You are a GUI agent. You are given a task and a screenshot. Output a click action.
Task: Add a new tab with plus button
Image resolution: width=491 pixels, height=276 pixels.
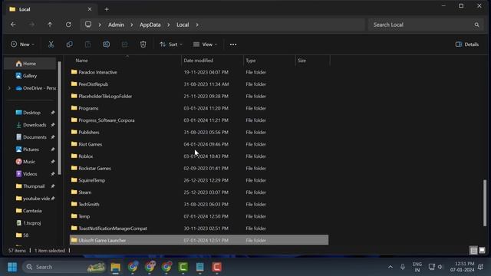tap(107, 9)
